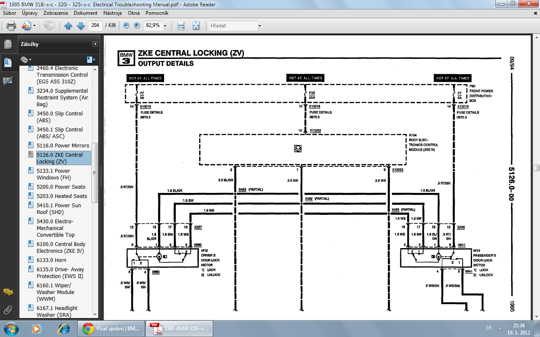Open the Zobrazenia menu
The width and height of the screenshot is (540, 337).
(55, 13)
